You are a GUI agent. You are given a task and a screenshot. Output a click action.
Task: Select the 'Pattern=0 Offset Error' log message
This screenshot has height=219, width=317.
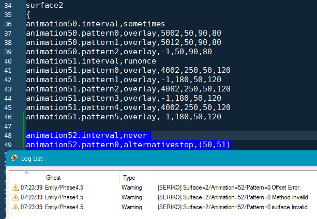[229, 187]
